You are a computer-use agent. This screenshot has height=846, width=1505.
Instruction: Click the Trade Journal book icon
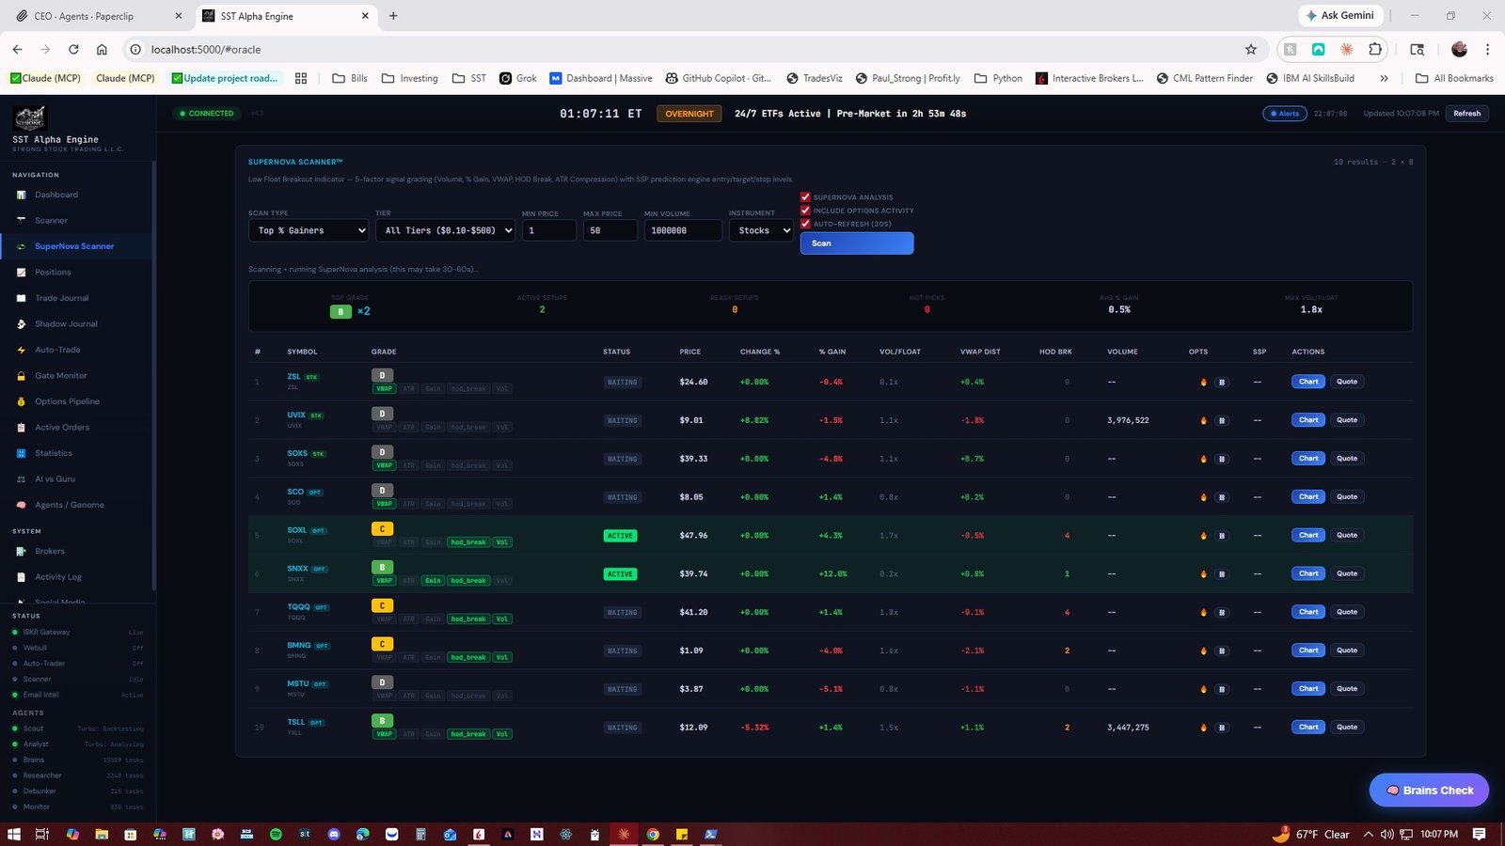pyautogui.click(x=21, y=298)
